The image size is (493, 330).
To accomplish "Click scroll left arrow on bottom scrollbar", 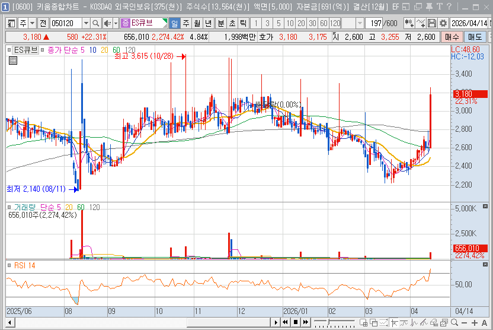I will pyautogui.click(x=9, y=322).
